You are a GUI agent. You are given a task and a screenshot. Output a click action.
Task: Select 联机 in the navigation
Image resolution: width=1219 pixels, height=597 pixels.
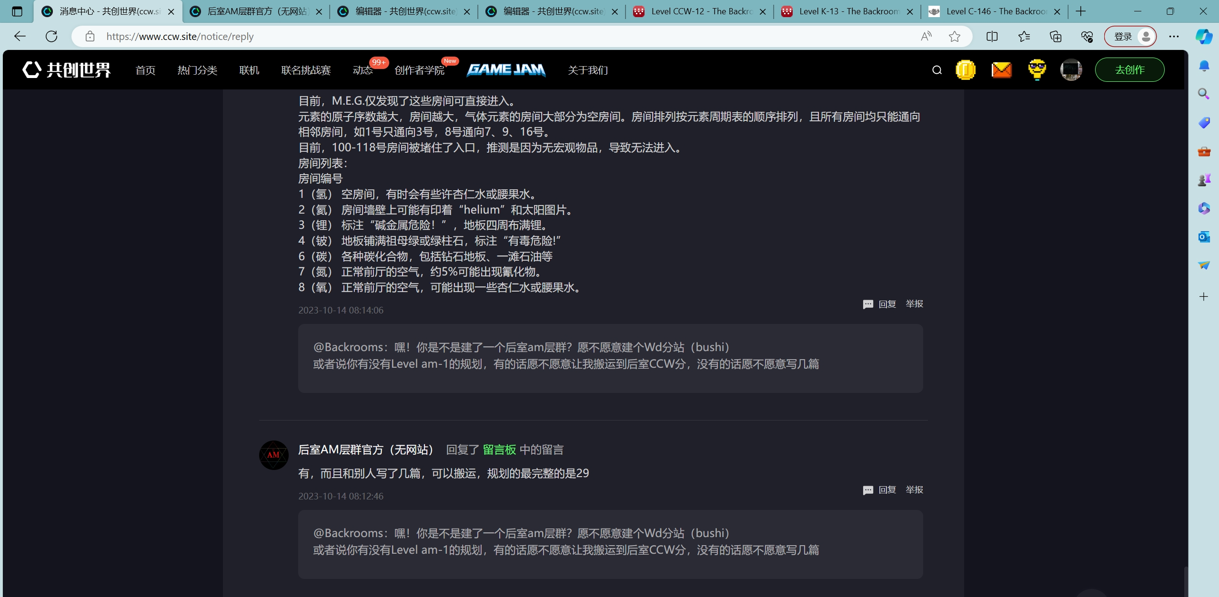tap(249, 70)
